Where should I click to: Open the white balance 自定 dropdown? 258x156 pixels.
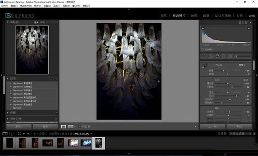(x=242, y=65)
